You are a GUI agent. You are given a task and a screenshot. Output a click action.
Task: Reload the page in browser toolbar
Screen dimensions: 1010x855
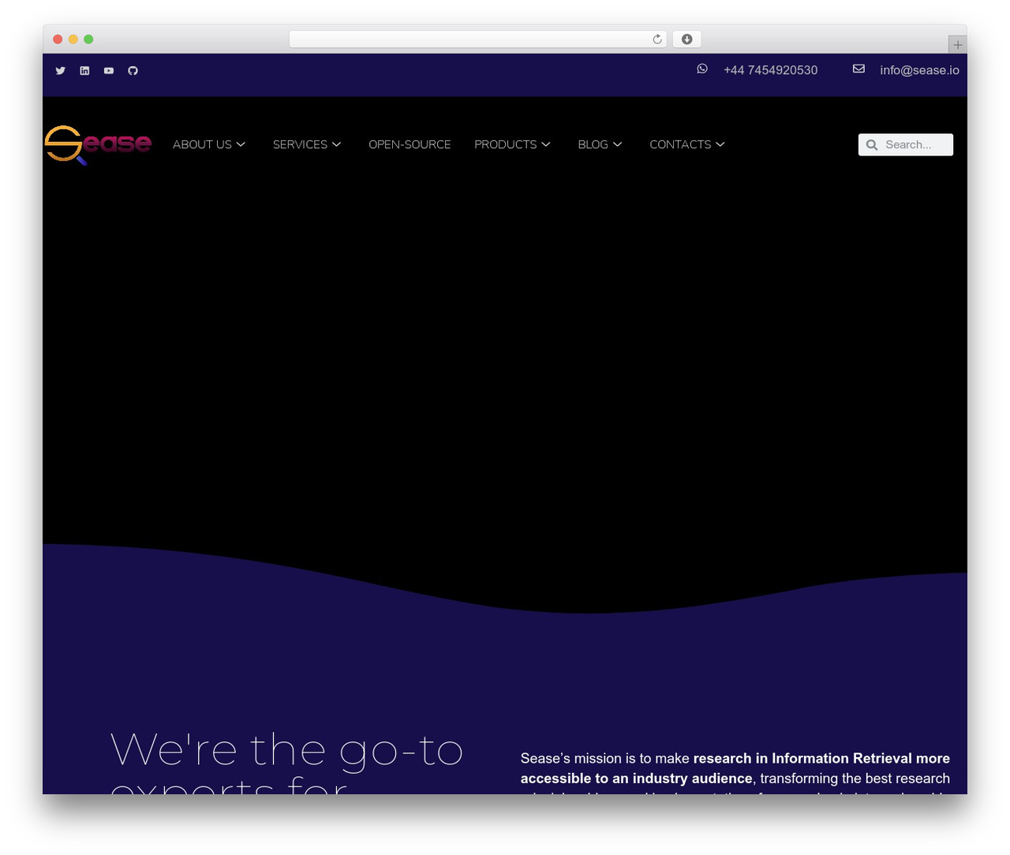(657, 39)
